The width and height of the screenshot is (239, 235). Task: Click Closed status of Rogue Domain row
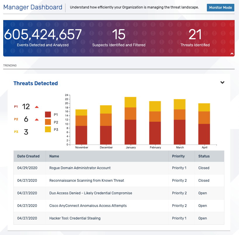pos(204,168)
